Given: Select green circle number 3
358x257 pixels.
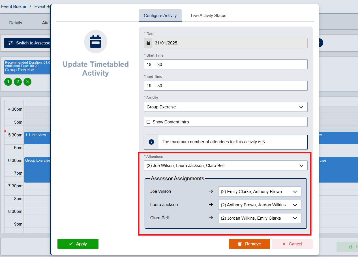Looking at the screenshot, I should pyautogui.click(x=27, y=82).
